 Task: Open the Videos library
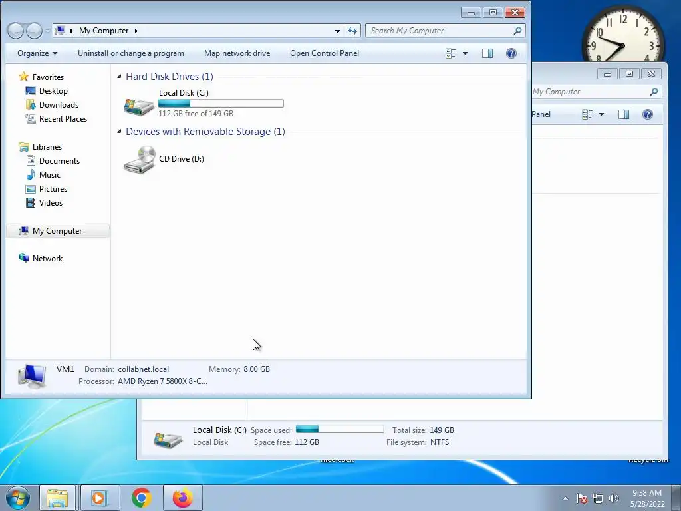[x=51, y=202]
